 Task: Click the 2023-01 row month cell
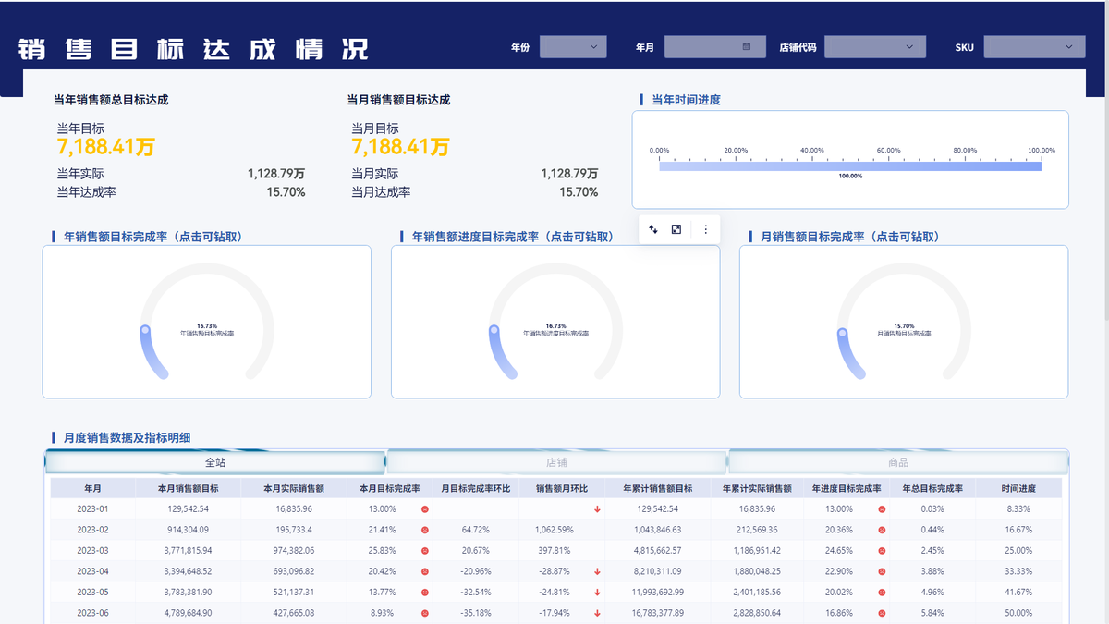tap(92, 508)
